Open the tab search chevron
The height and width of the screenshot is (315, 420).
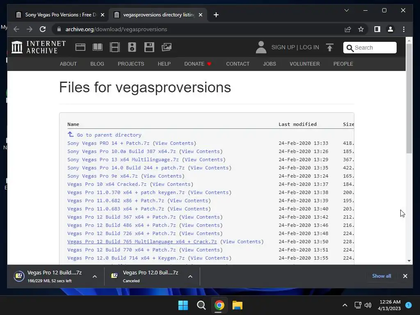(x=346, y=10)
